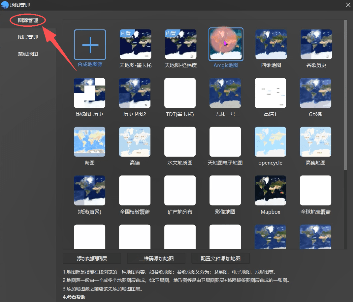353x302 pixels.
Task: Choose the Arcgis地图 map source
Action: [226, 44]
